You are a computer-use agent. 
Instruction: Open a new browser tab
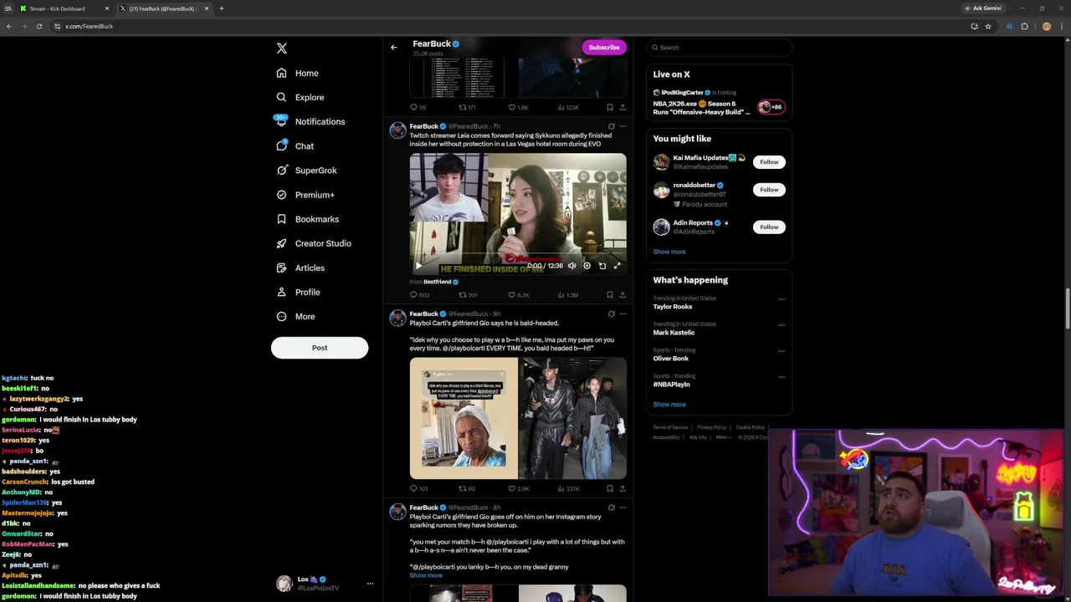222,8
